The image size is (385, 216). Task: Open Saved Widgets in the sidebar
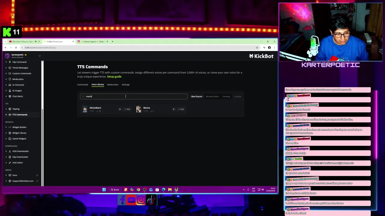19,139
